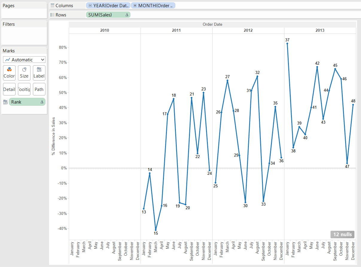Viewport: 361px width, 267px height.
Task: Click the Detail marks button
Action: (x=9, y=89)
